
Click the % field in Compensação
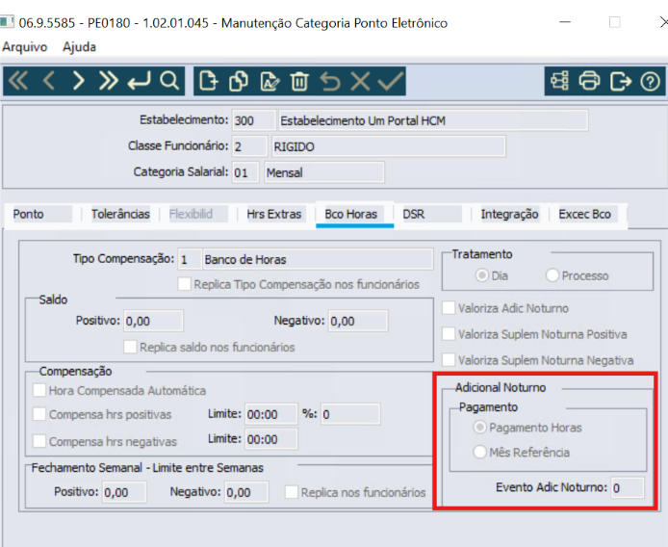point(350,414)
